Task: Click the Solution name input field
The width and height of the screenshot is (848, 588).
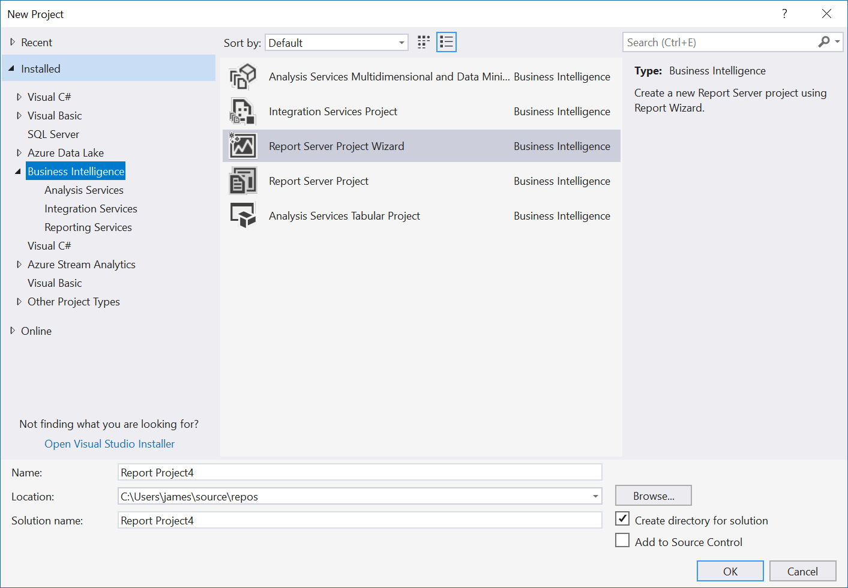Action: [360, 520]
